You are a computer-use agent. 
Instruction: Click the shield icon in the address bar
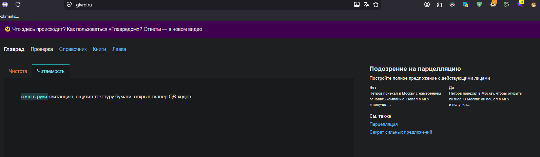[69, 5]
